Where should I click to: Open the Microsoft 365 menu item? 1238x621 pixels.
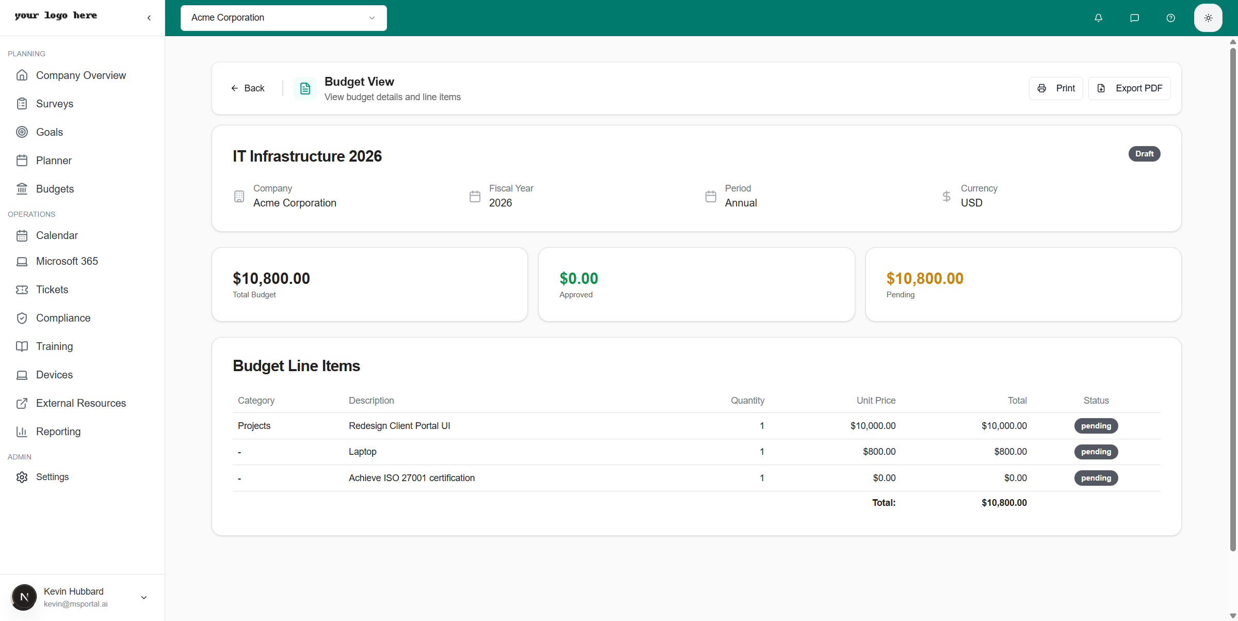click(x=67, y=261)
